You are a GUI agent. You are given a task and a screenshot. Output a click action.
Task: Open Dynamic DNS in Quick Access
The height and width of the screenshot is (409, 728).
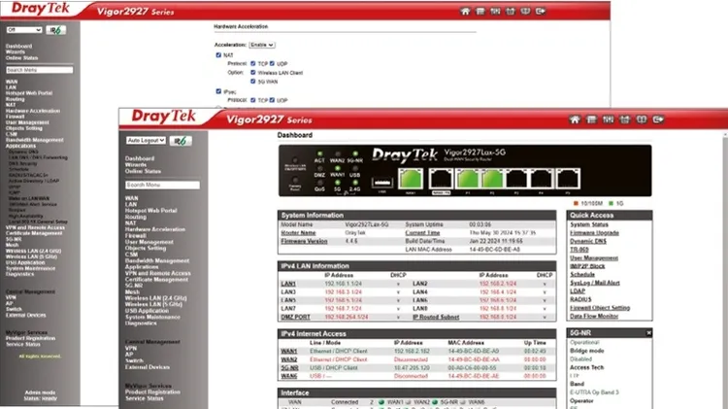pos(588,241)
